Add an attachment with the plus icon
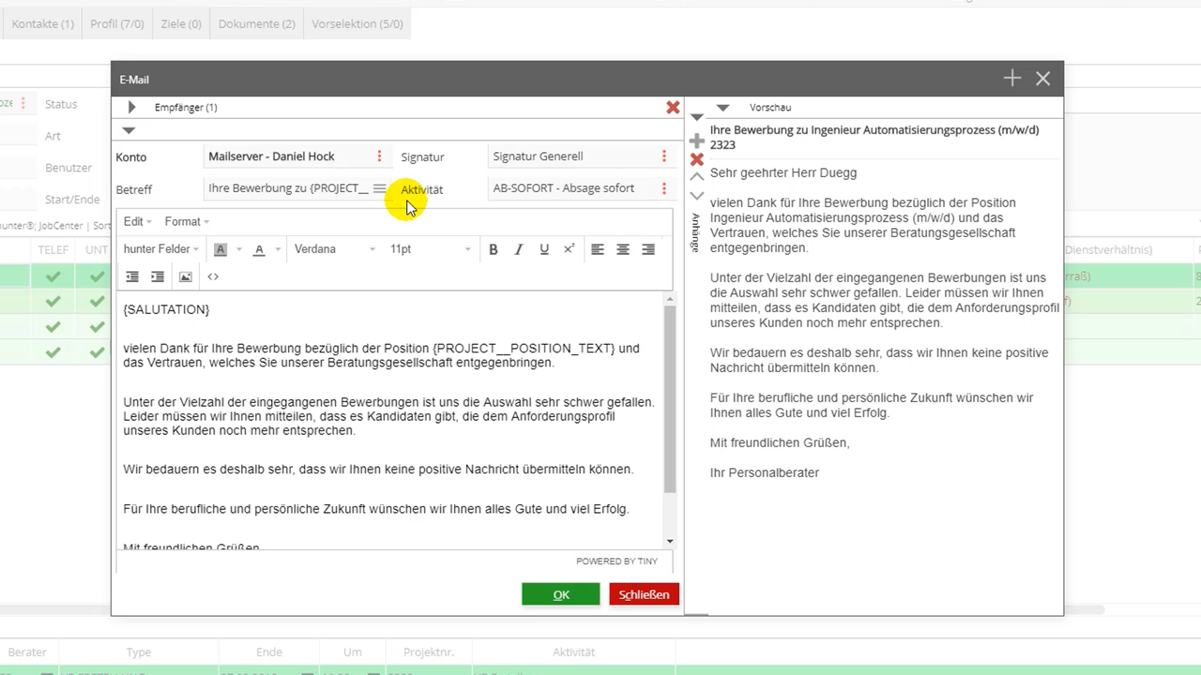This screenshot has width=1201, height=675. (696, 140)
